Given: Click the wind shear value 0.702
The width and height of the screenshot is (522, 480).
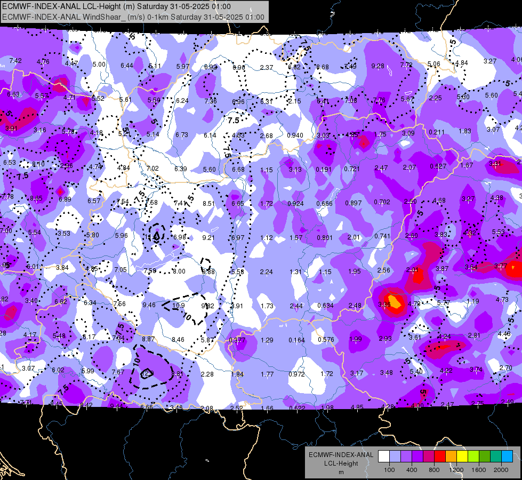Looking at the screenshot, I should click(x=382, y=202).
